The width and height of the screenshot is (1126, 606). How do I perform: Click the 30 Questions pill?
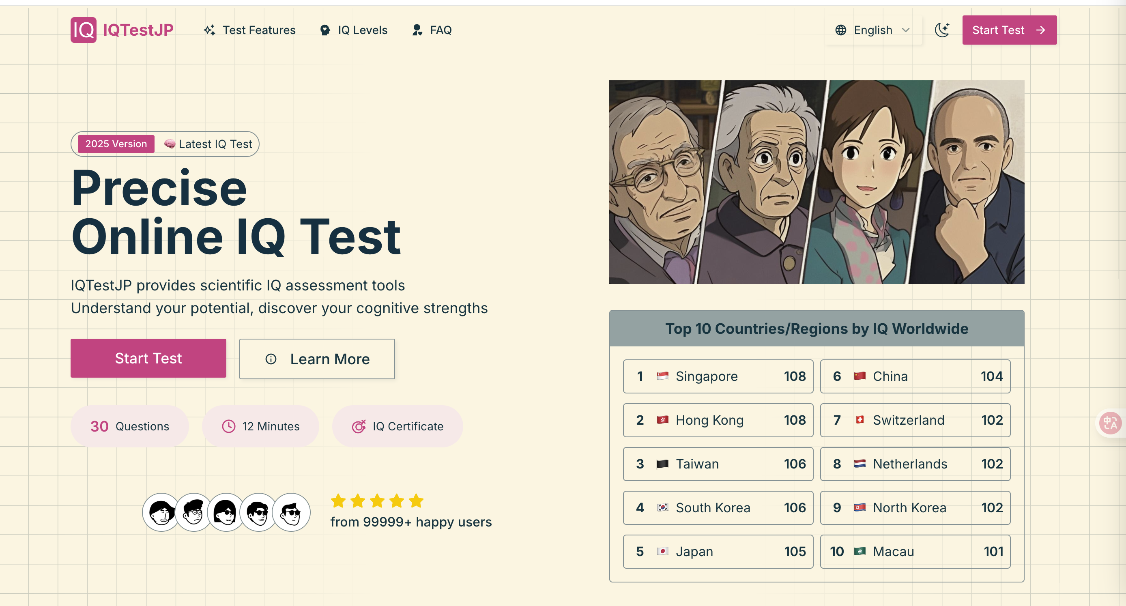(x=130, y=426)
